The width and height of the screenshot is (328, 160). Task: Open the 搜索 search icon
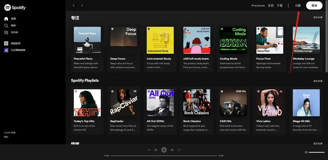[x=6, y=26]
